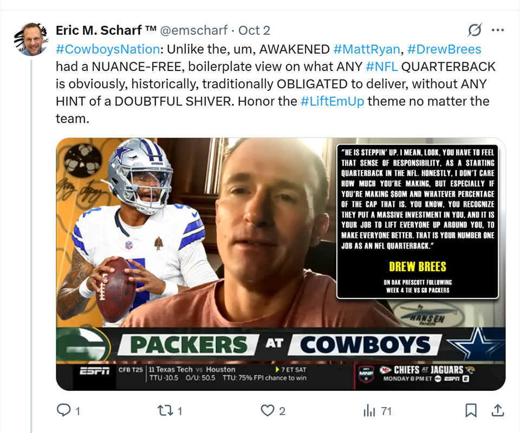The image size is (520, 433).
Task: Like the tweet with heart icon
Action: (268, 411)
